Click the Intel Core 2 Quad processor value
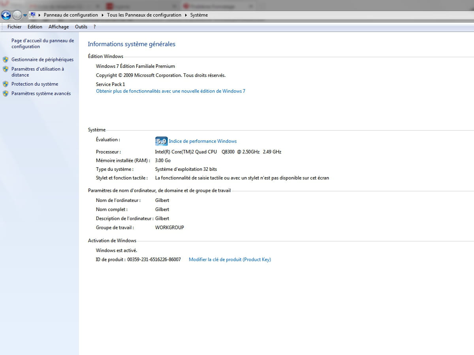Screen dimensions: 474x355 coord(218,152)
